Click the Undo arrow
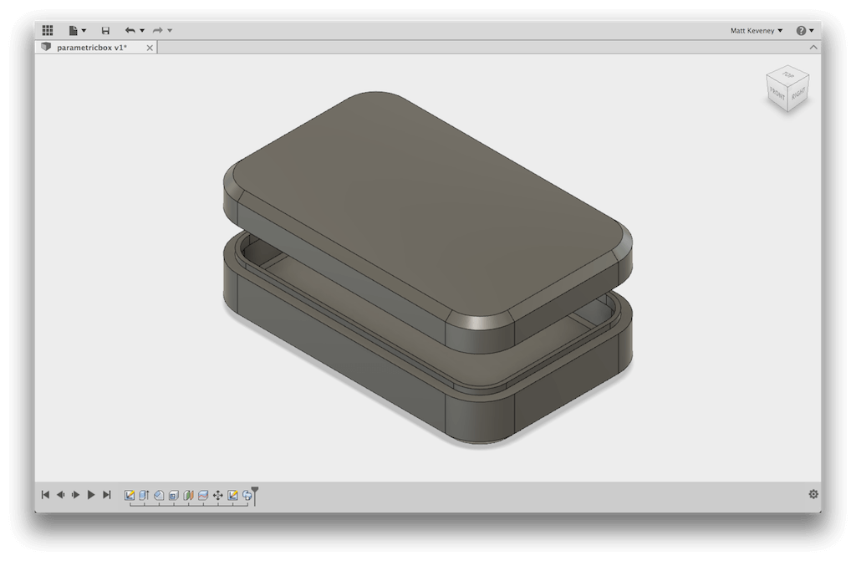The height and width of the screenshot is (561, 856). click(x=130, y=30)
